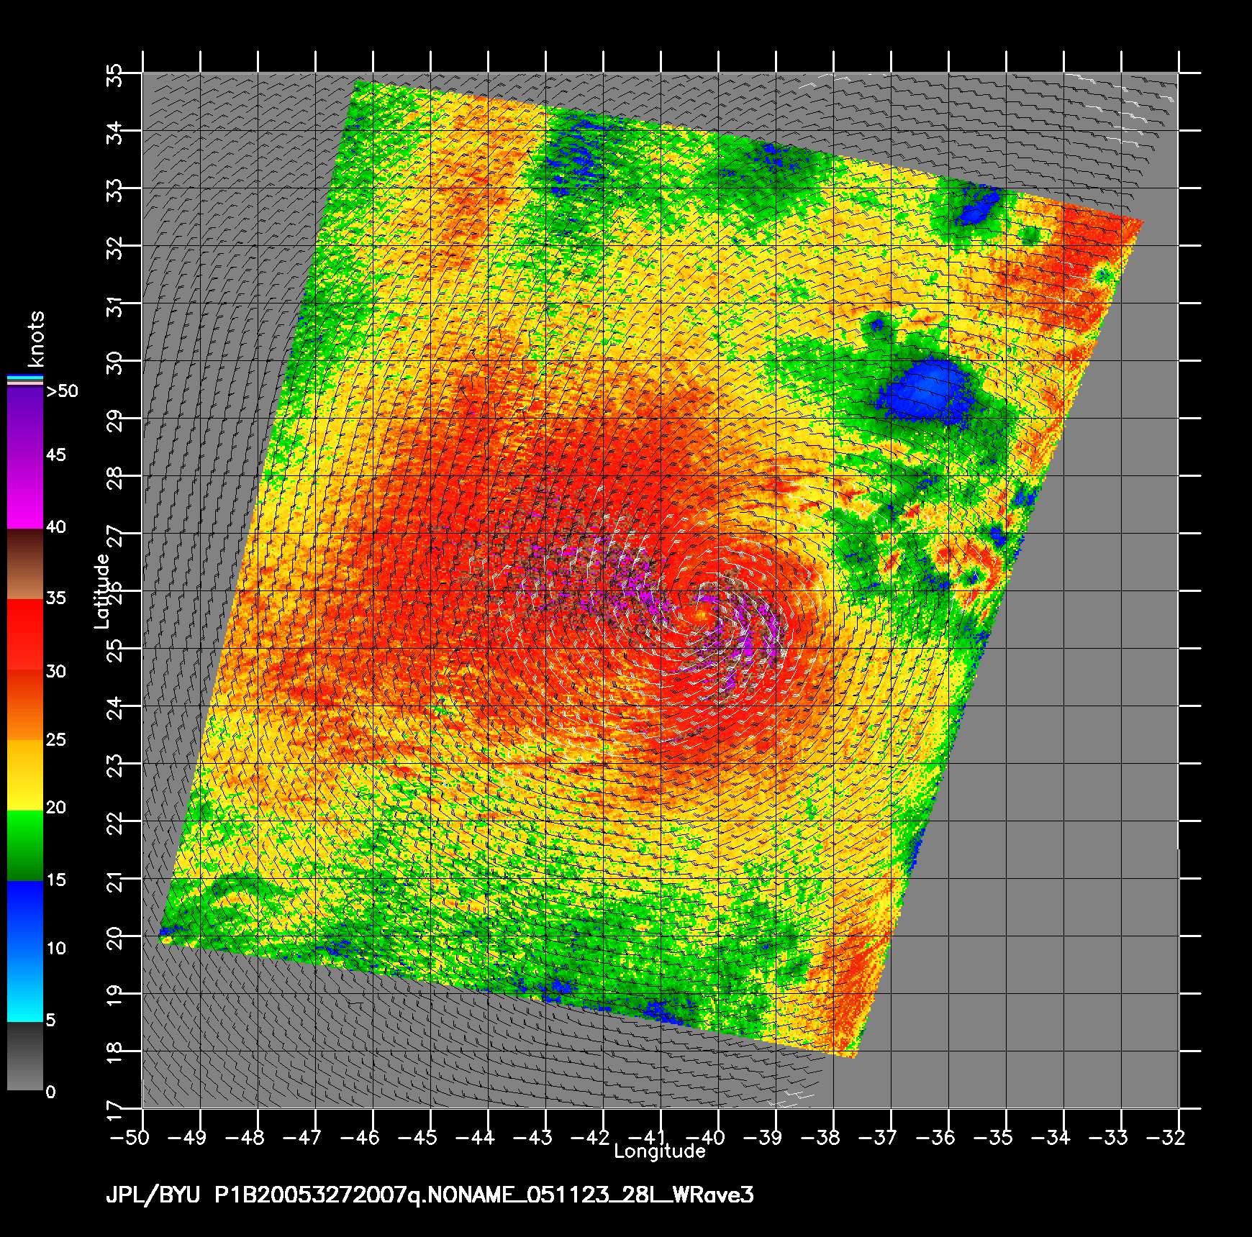Viewport: 1252px width, 1237px height.
Task: Click the yellow 20–25 knots legend band
Action: point(25,775)
